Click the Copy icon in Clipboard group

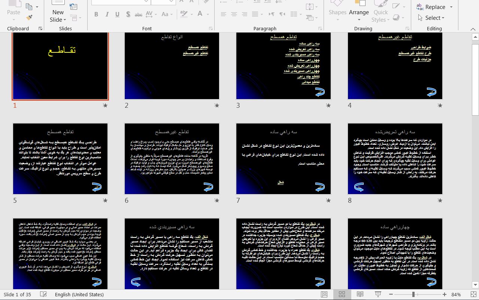point(29,6)
